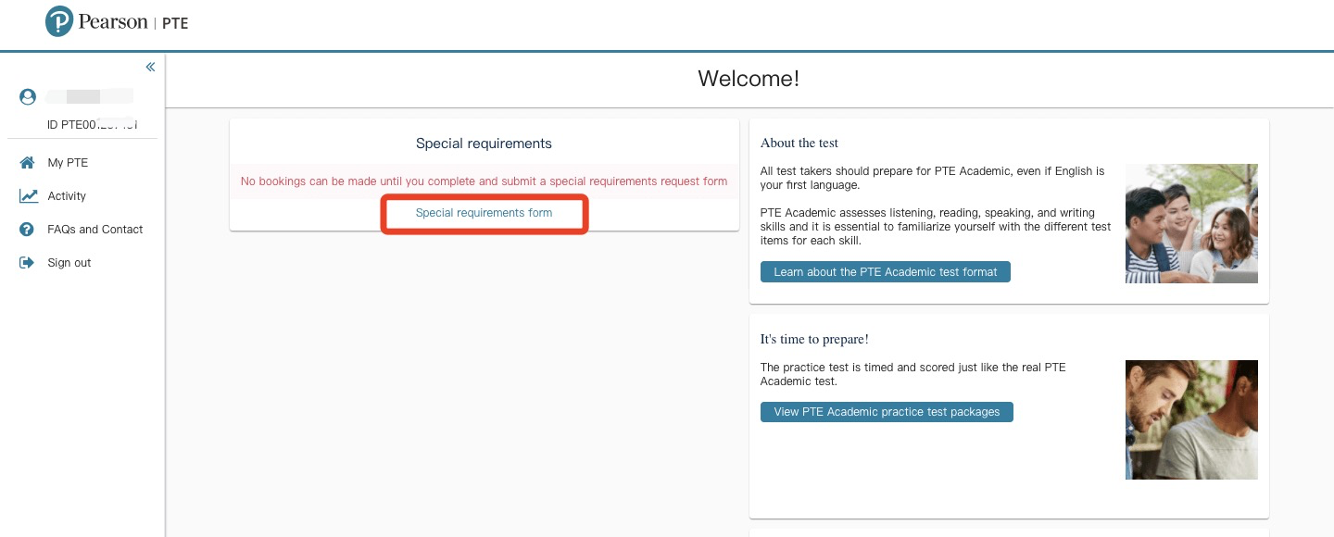Screen dimensions: 1334x537
Task: Open the Special requirements form link
Action: point(484,213)
